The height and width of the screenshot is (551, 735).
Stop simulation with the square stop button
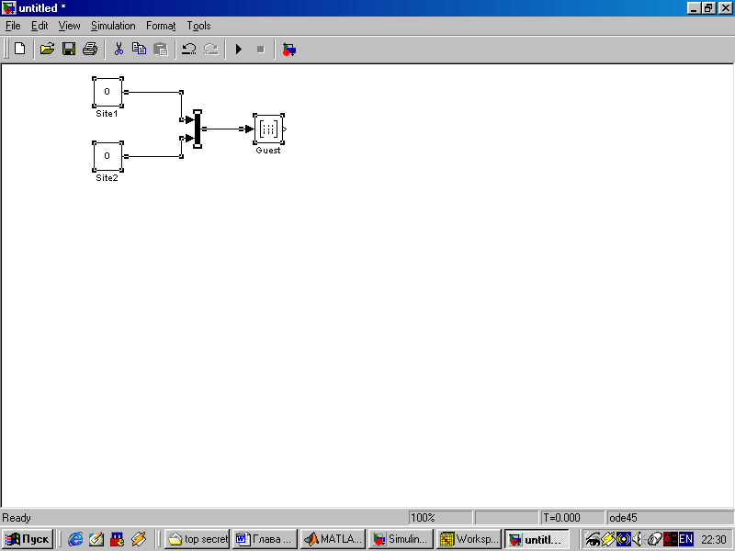tap(261, 50)
